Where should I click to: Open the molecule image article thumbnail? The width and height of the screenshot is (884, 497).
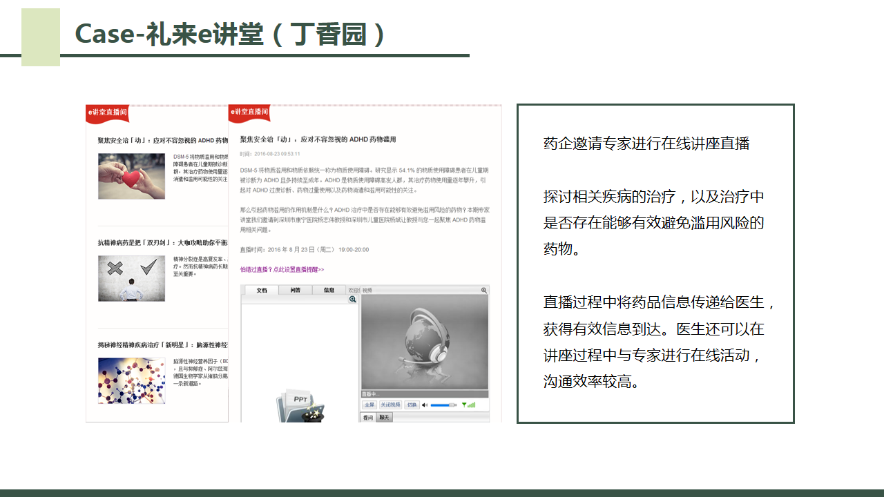(131, 380)
